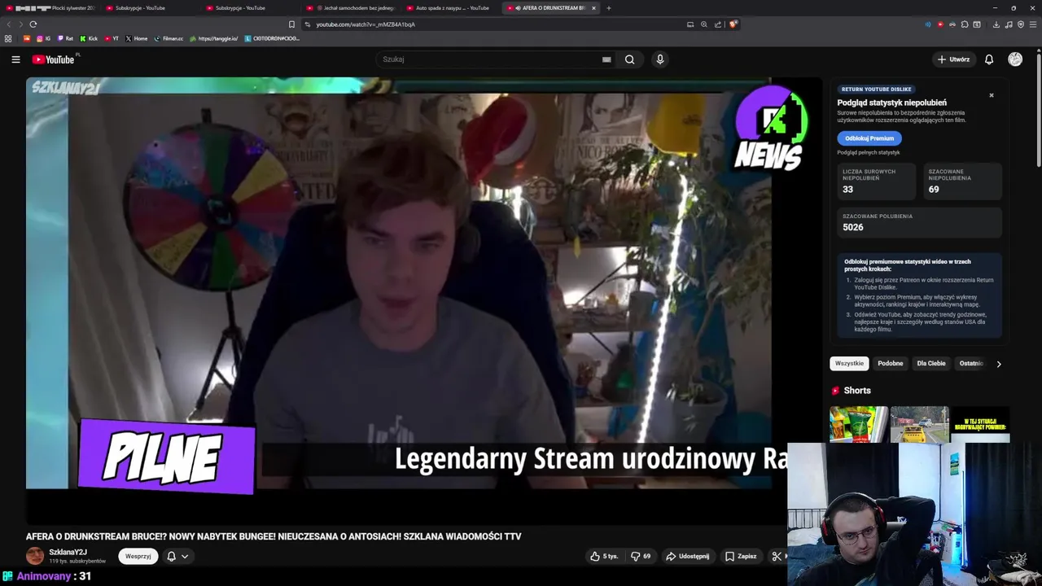
Task: Open a new browser tab
Action: pos(609,8)
